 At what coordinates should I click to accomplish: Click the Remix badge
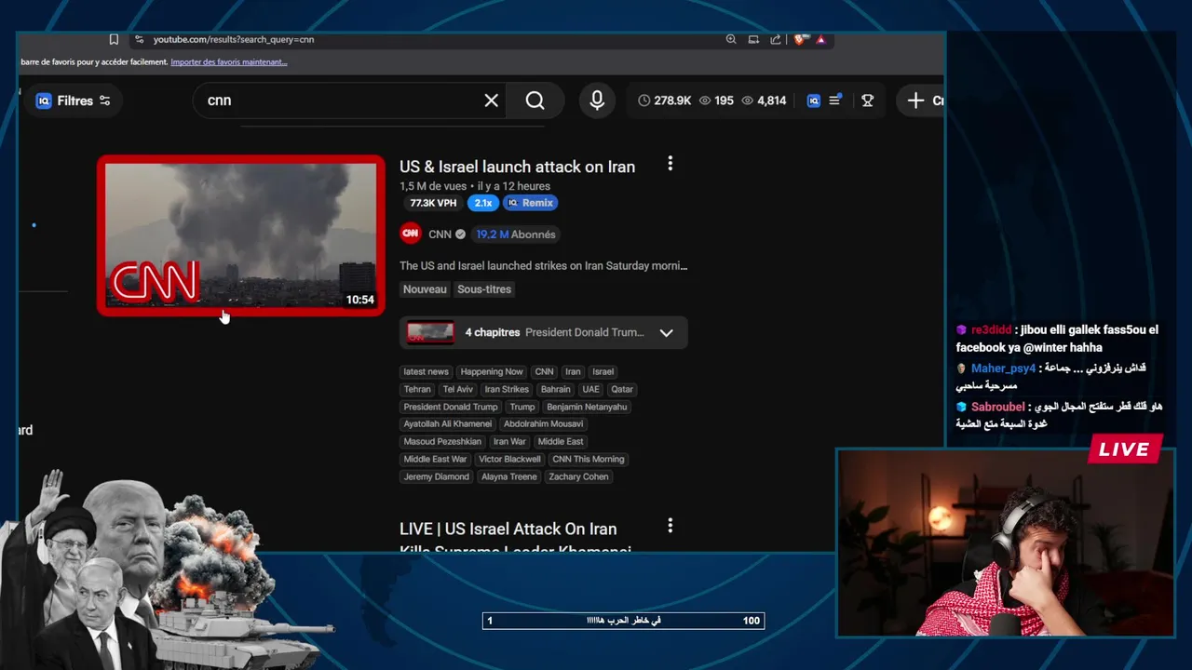pyautogui.click(x=531, y=203)
